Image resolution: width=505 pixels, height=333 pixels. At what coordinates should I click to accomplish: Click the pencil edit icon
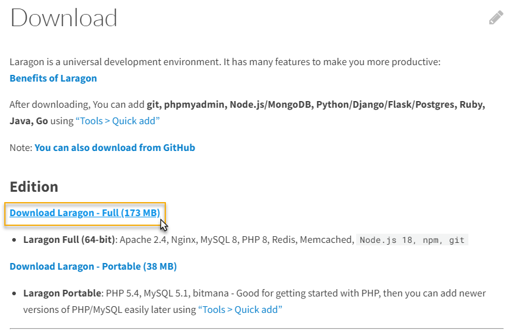pos(496,18)
